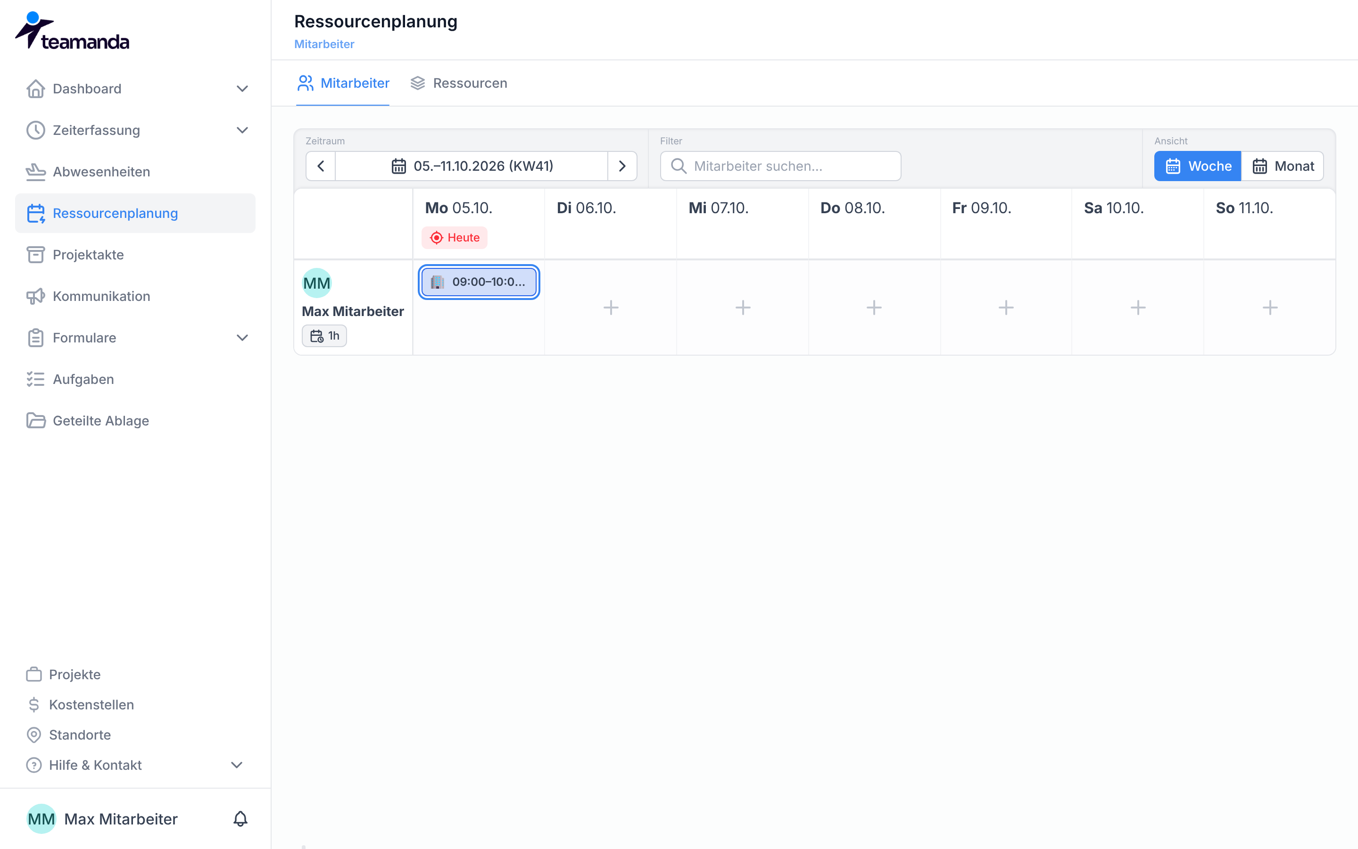This screenshot has width=1358, height=849.
Task: Open Kommunikation in the sidebar
Action: pos(135,297)
